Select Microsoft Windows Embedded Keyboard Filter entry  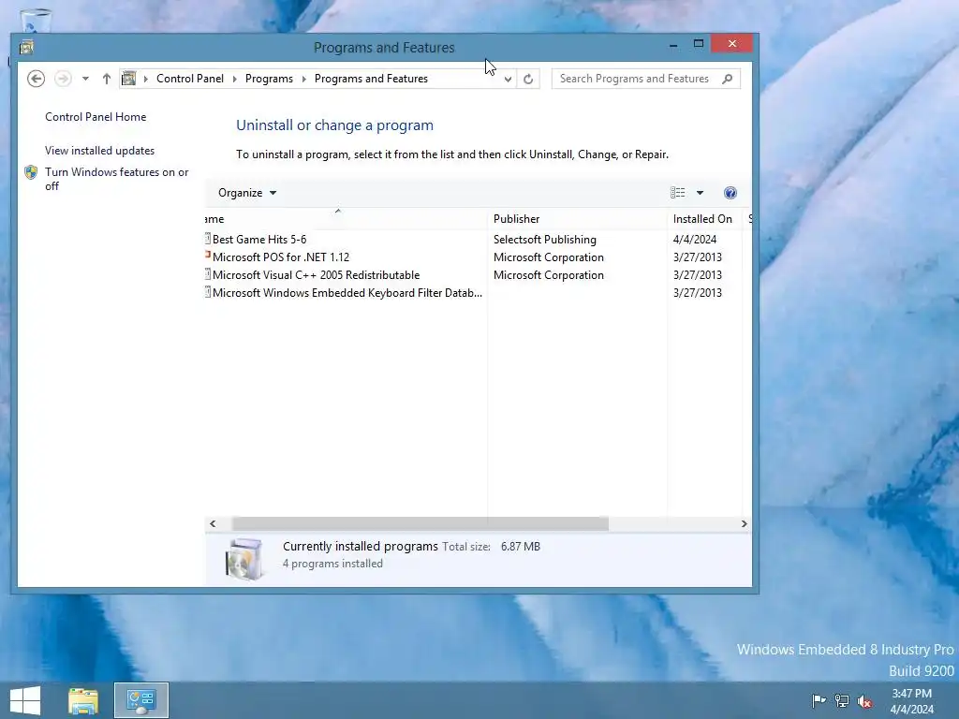tap(347, 293)
